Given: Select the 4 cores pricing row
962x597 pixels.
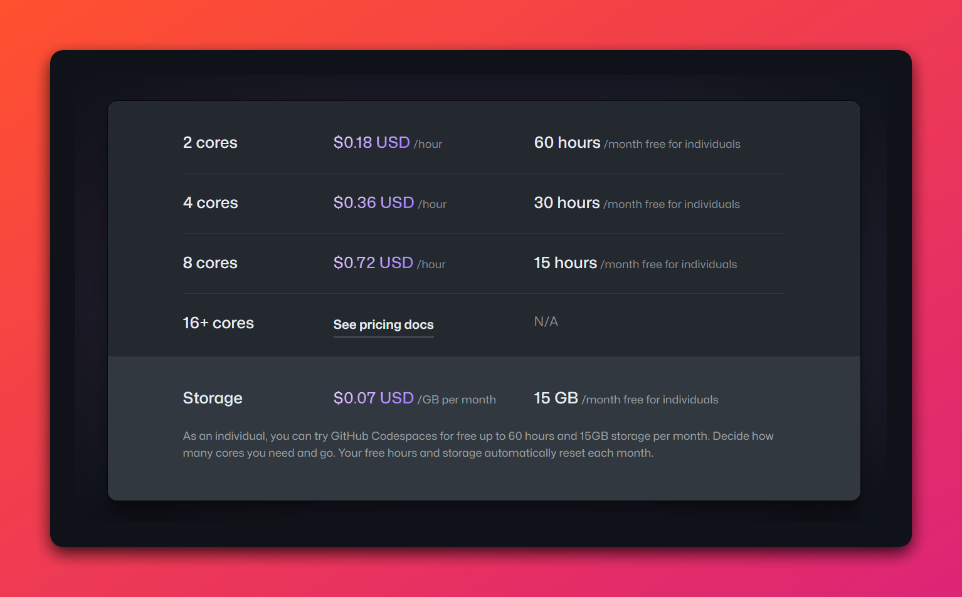Looking at the screenshot, I should click(x=210, y=203).
